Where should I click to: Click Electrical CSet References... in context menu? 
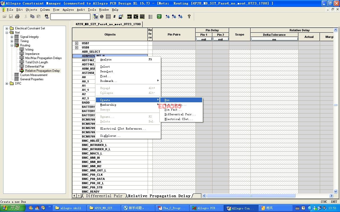(128, 129)
